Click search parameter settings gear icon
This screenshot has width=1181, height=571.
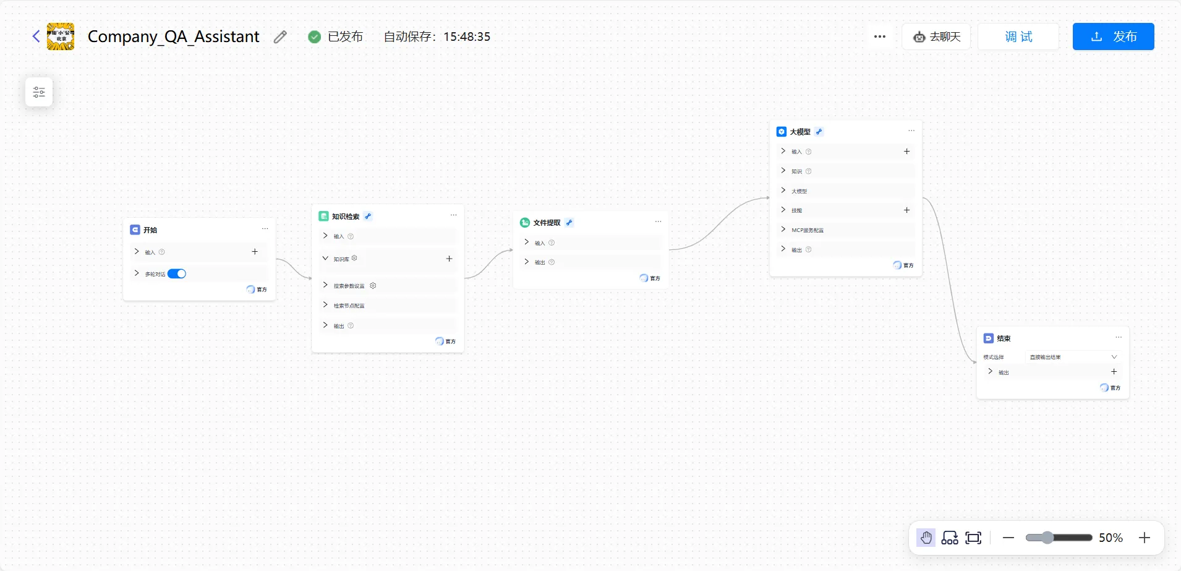(x=373, y=286)
